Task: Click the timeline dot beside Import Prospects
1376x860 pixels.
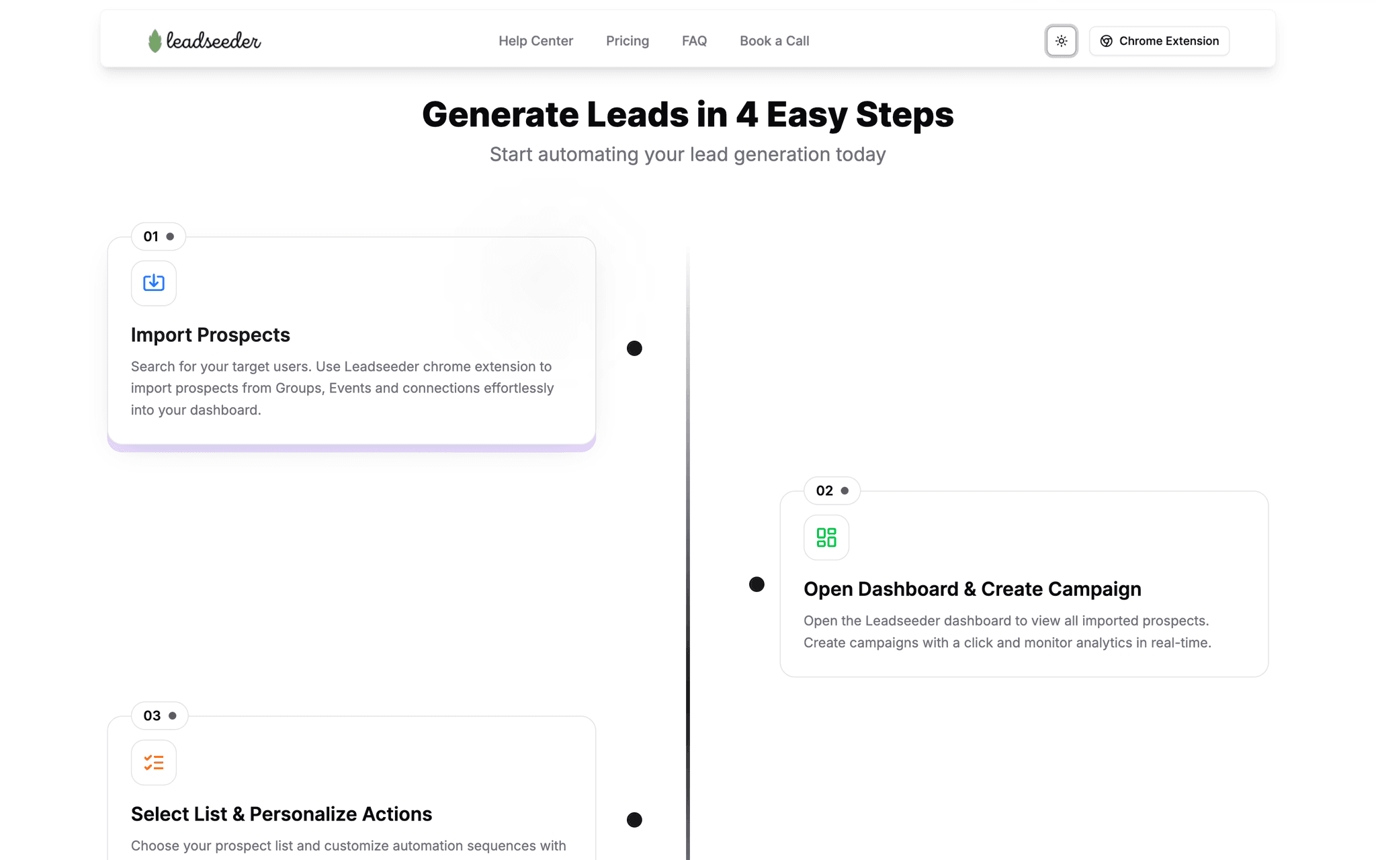Action: click(634, 348)
